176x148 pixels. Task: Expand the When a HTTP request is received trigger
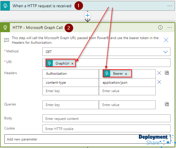[42, 6]
